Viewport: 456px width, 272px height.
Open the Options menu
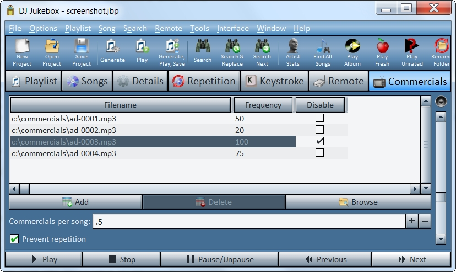(x=43, y=28)
